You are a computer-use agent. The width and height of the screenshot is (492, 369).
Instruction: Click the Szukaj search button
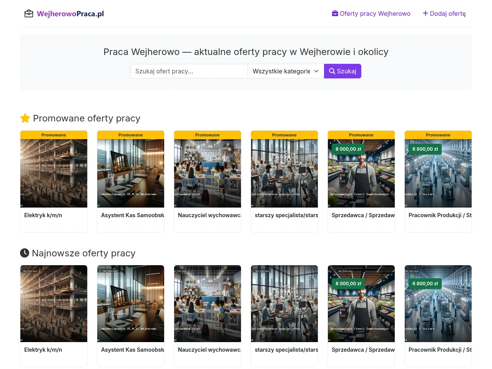click(x=342, y=71)
